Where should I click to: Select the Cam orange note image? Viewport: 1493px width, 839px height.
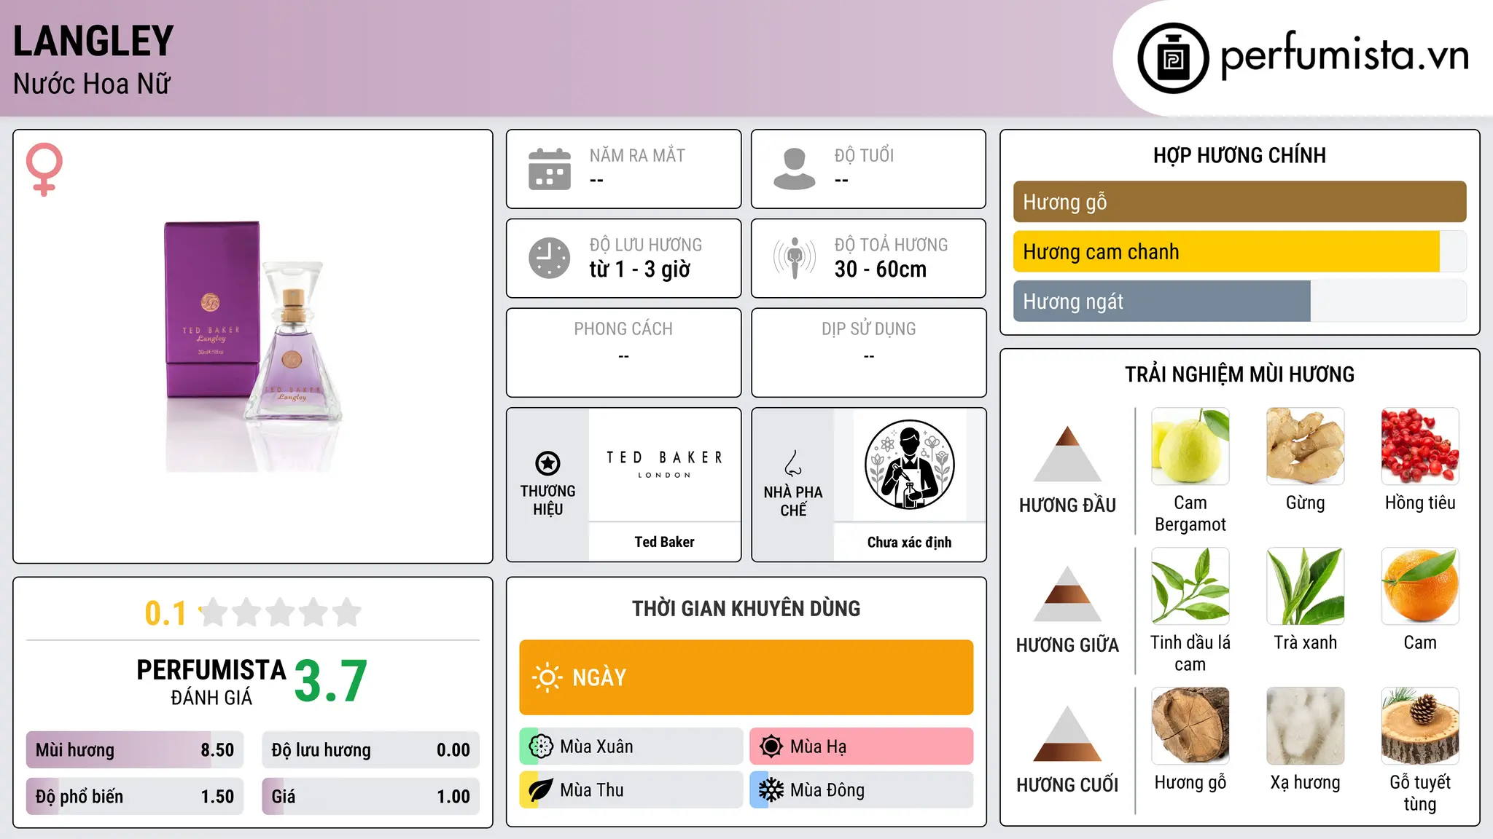click(x=1420, y=586)
